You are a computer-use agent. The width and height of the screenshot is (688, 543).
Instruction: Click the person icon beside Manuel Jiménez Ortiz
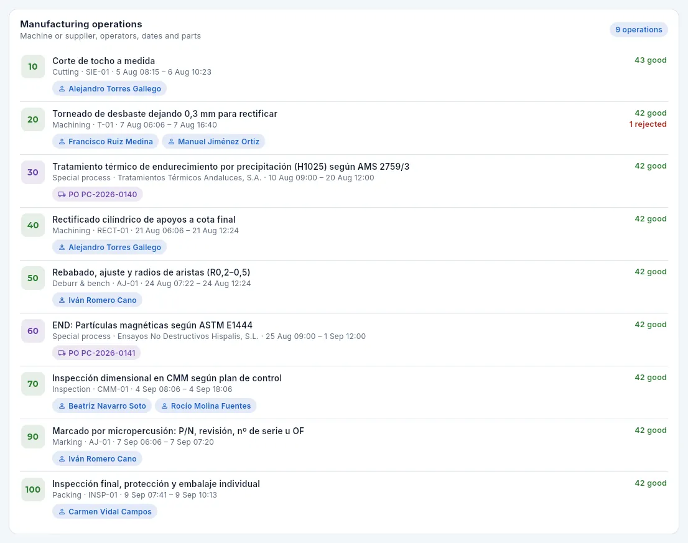(172, 142)
